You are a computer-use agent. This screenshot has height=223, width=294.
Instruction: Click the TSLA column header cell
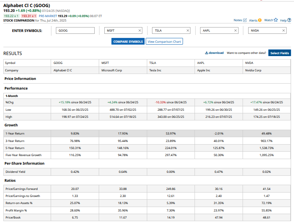click(x=171, y=63)
